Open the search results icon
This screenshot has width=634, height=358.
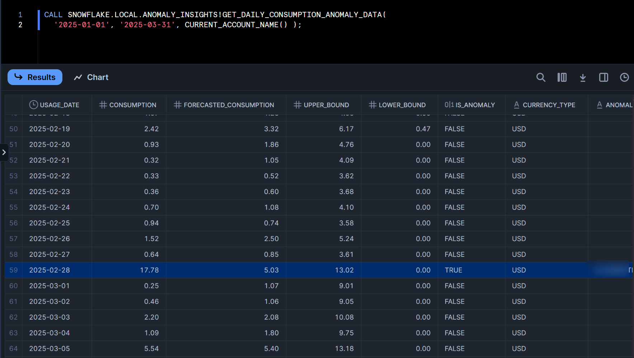[541, 77]
